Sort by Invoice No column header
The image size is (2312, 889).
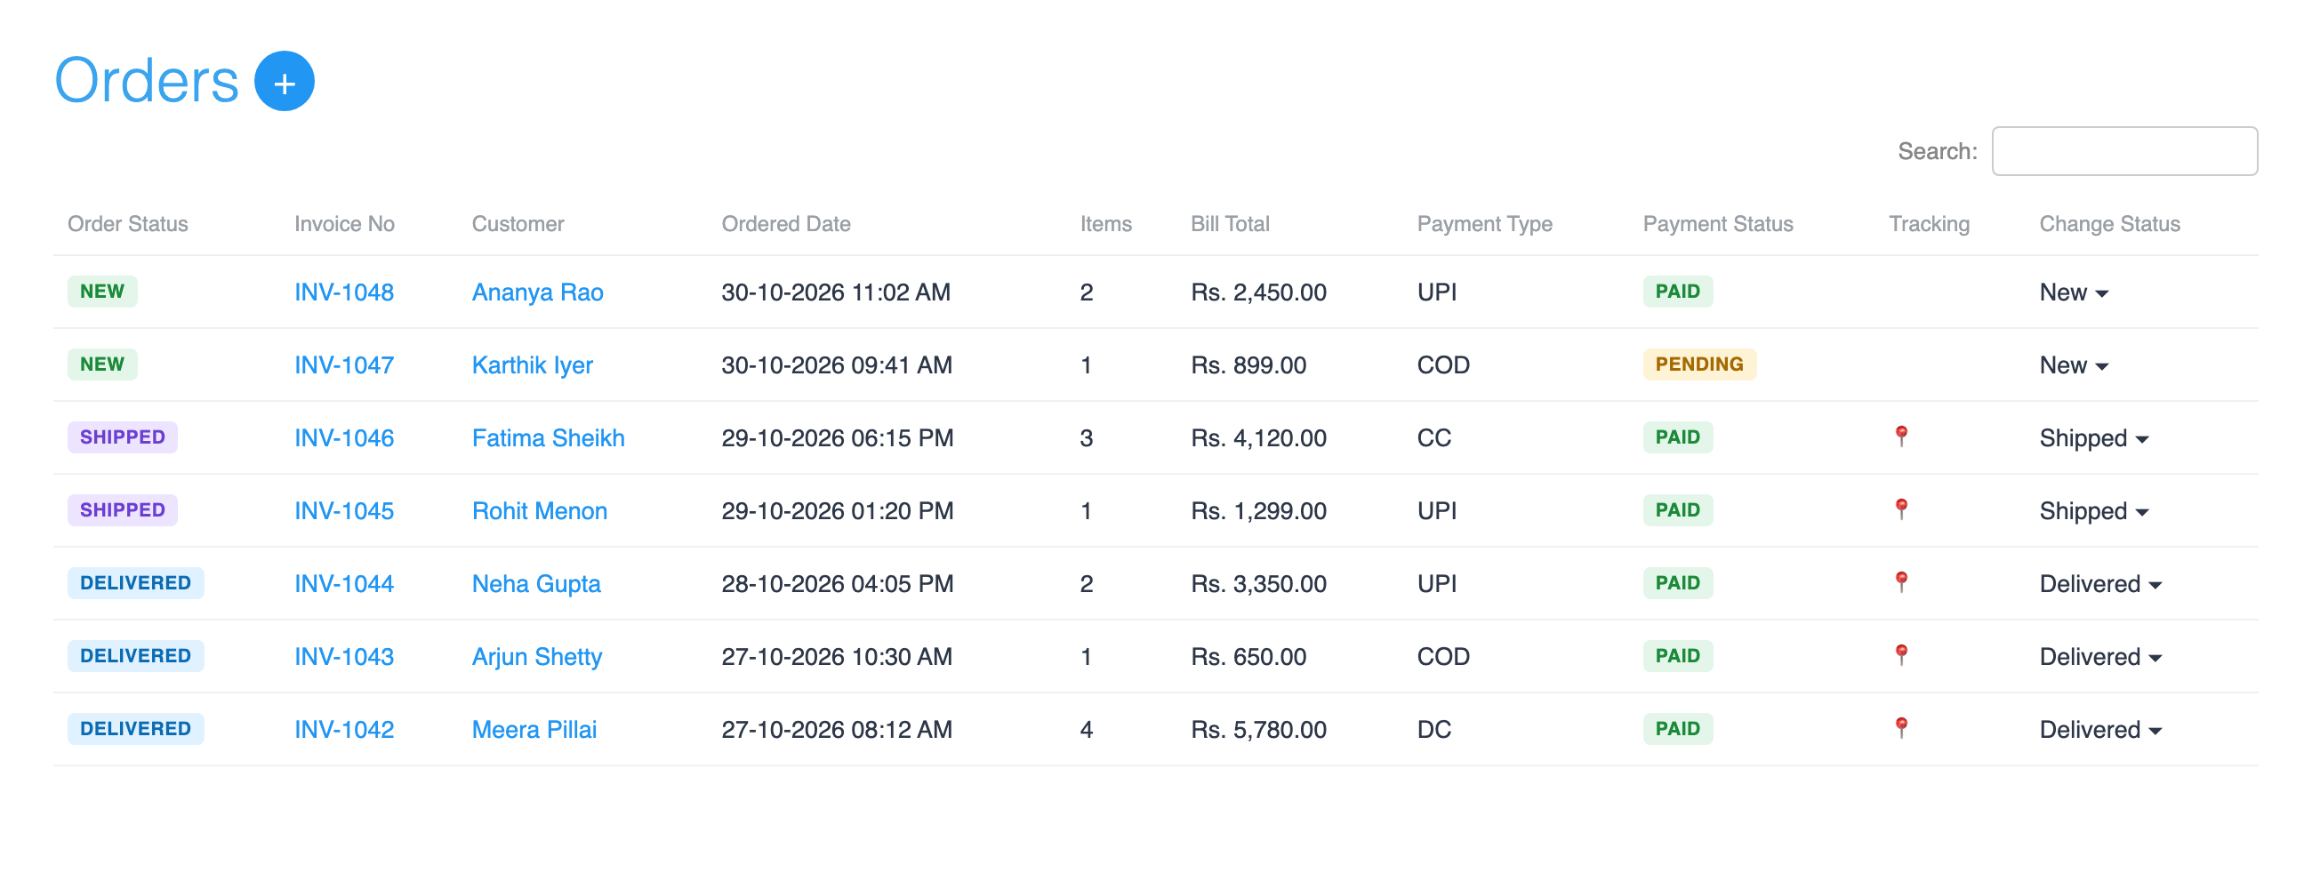pyautogui.click(x=344, y=223)
